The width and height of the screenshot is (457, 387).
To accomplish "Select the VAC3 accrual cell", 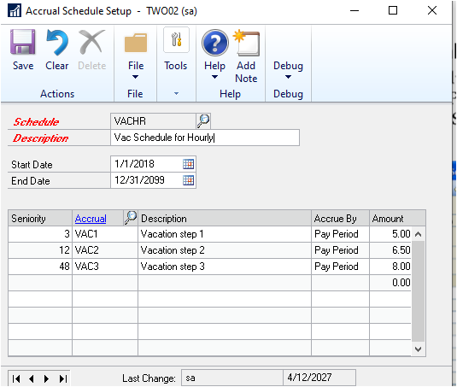I will point(105,267).
